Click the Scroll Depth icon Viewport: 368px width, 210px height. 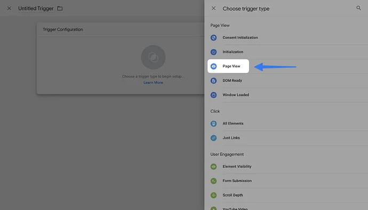click(x=213, y=195)
